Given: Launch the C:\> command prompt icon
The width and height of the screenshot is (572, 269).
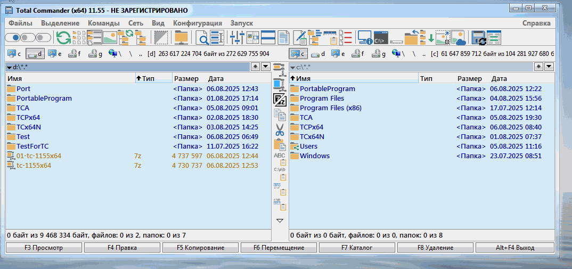Looking at the screenshot, I should point(380,38).
